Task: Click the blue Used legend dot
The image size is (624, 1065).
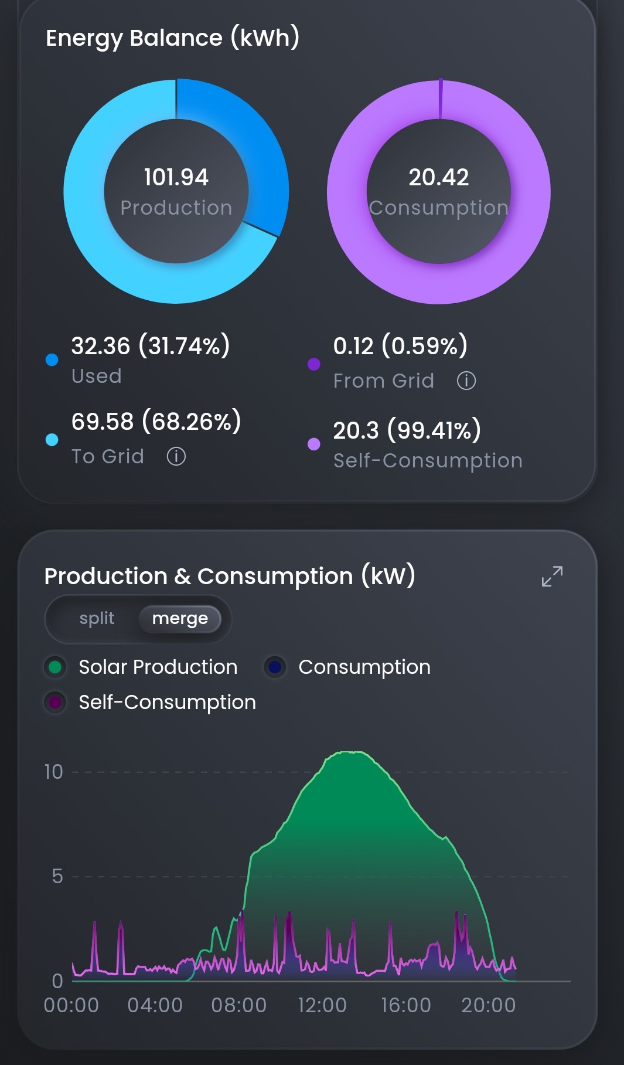Action: [x=52, y=359]
